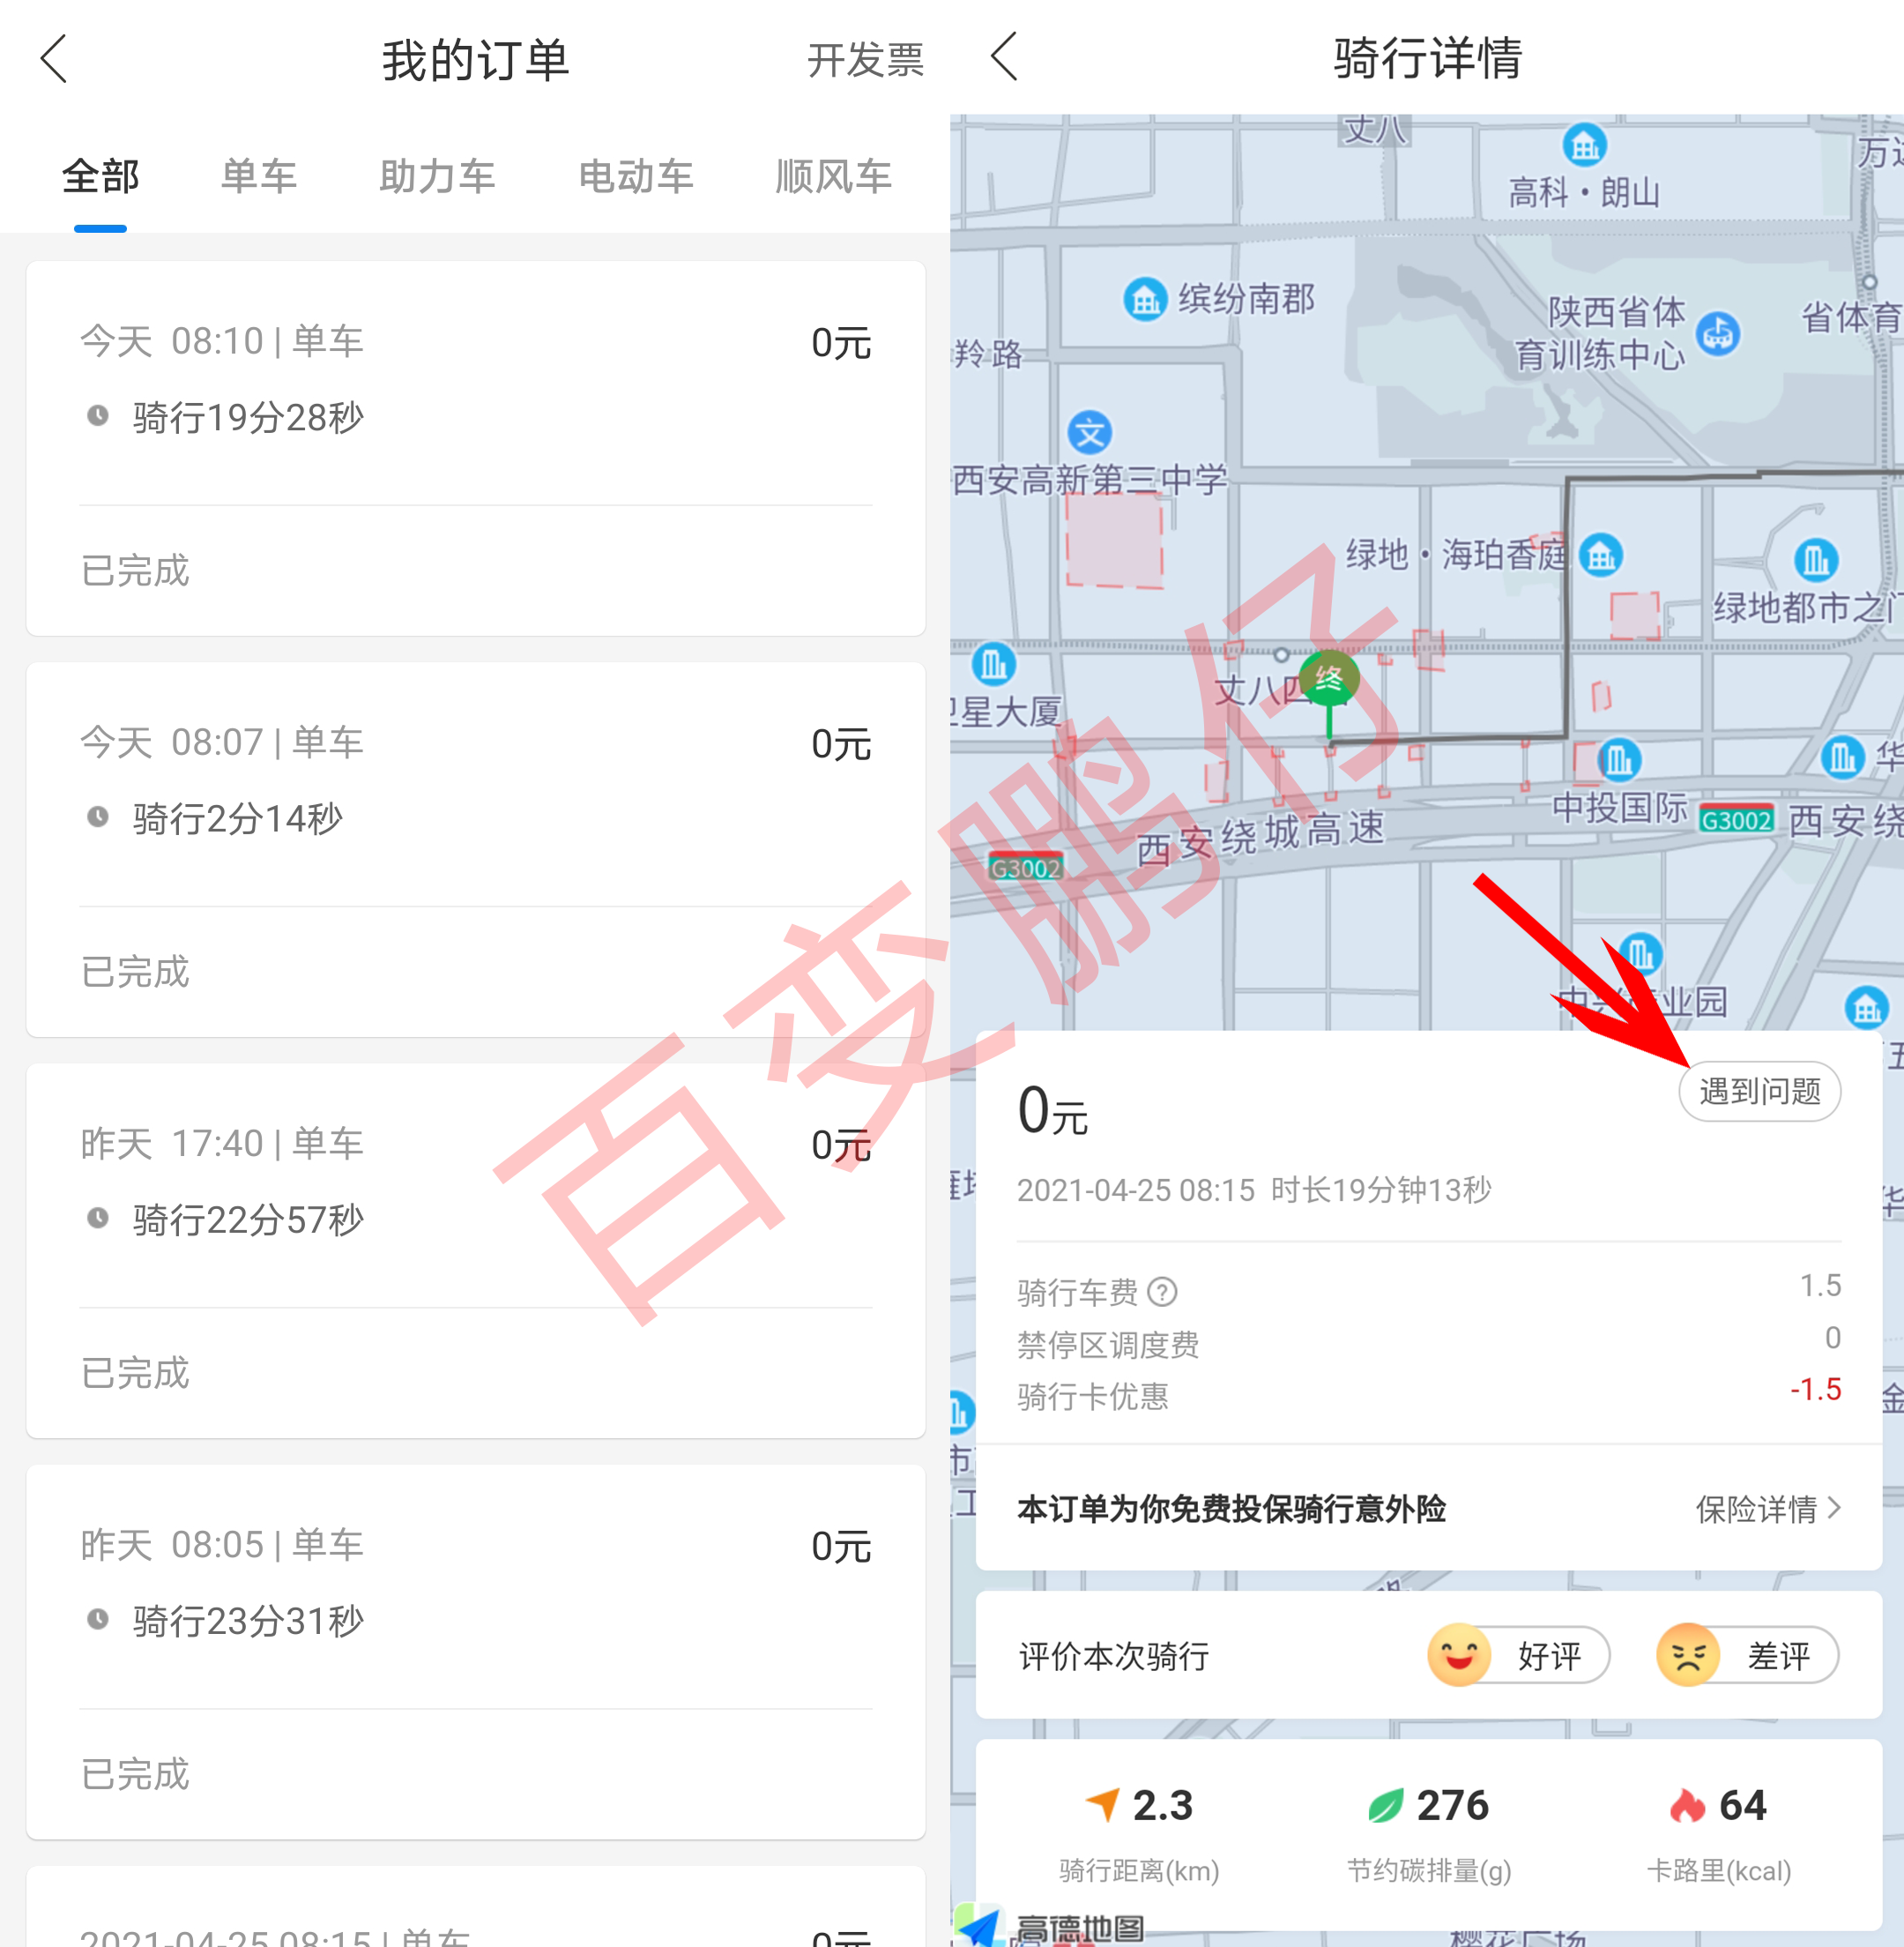Tap the 西安高新第三中学 school icon
Viewport: 1904px width, 1947px height.
coord(1090,433)
